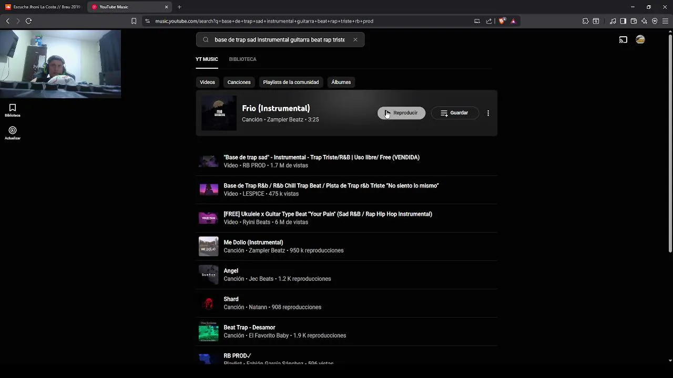673x378 pixels.
Task: Open the Ryini Beats channel link
Action: [256, 222]
